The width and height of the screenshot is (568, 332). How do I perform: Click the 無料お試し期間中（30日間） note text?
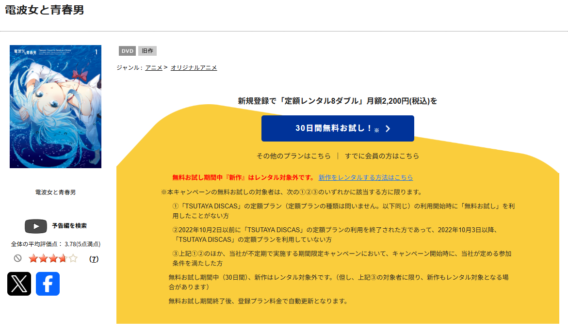coord(339,282)
